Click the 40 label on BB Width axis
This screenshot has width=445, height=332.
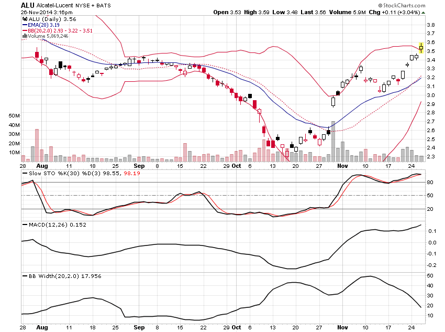[430, 286]
